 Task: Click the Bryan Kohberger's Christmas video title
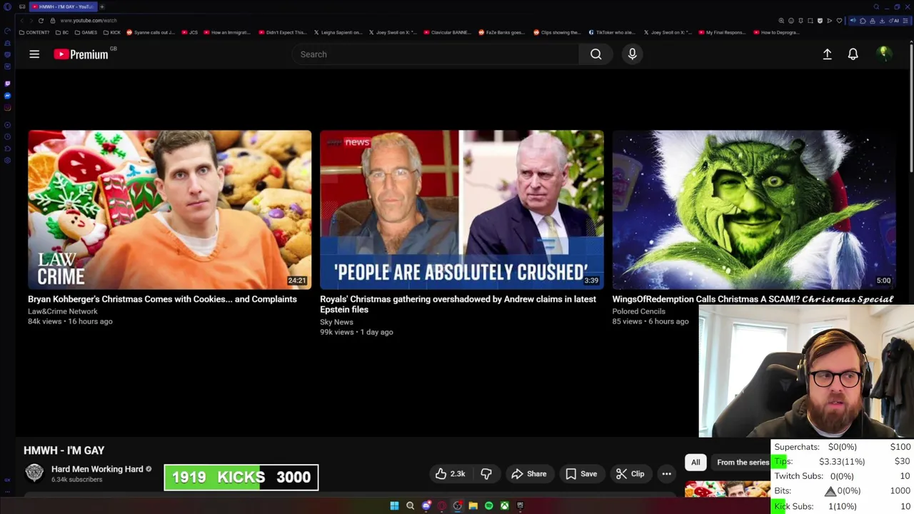(162, 299)
